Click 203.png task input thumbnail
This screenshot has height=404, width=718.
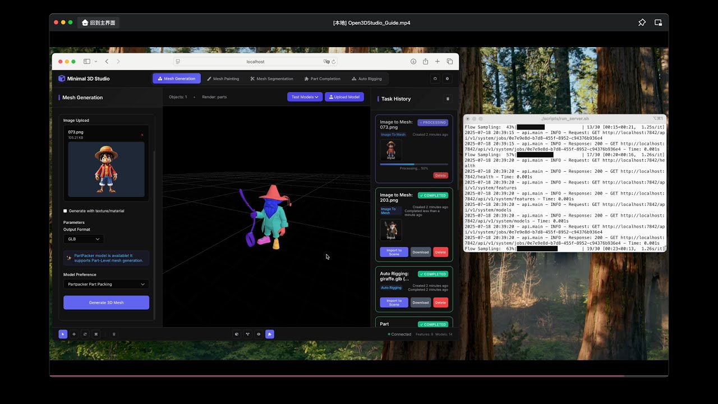click(391, 230)
